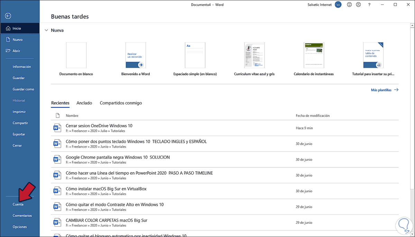Click the user account avatar icon
The height and width of the screenshot is (237, 415).
(x=339, y=4)
